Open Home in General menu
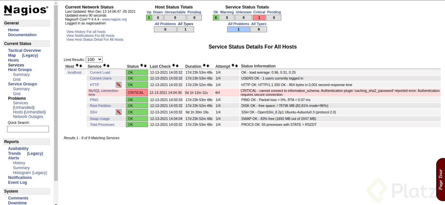Image resolution: width=445 pixels, height=205 pixels. (13, 30)
